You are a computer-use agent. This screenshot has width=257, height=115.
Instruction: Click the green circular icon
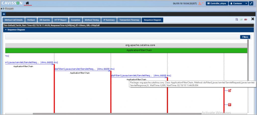pos(241,20)
